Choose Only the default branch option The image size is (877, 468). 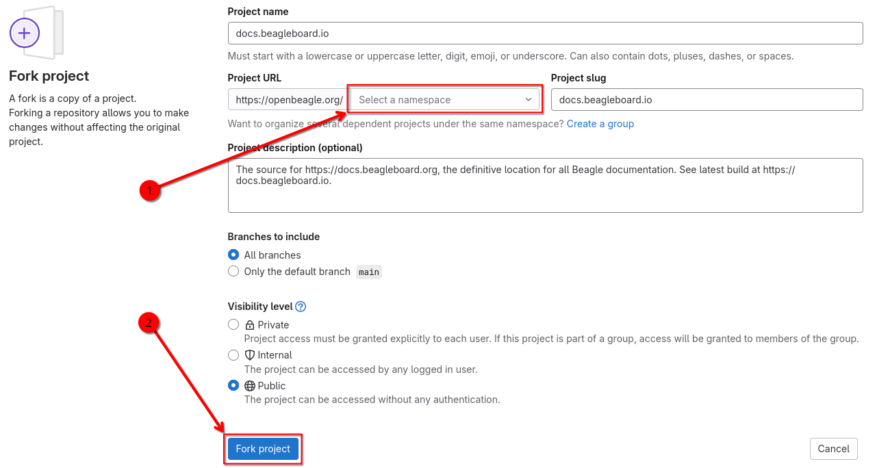[233, 272]
